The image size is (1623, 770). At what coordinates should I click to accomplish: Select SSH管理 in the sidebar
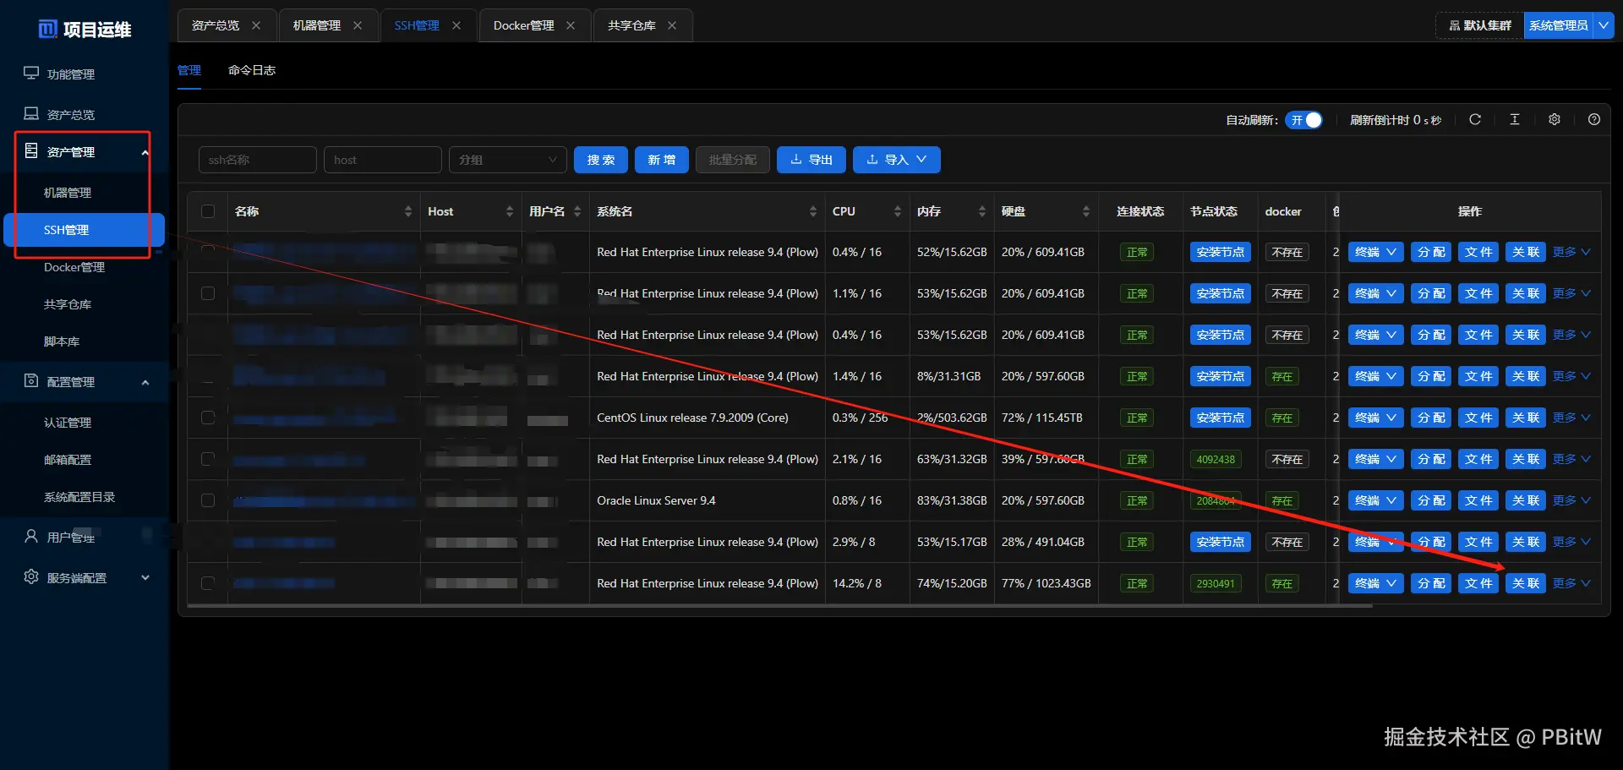[84, 230]
